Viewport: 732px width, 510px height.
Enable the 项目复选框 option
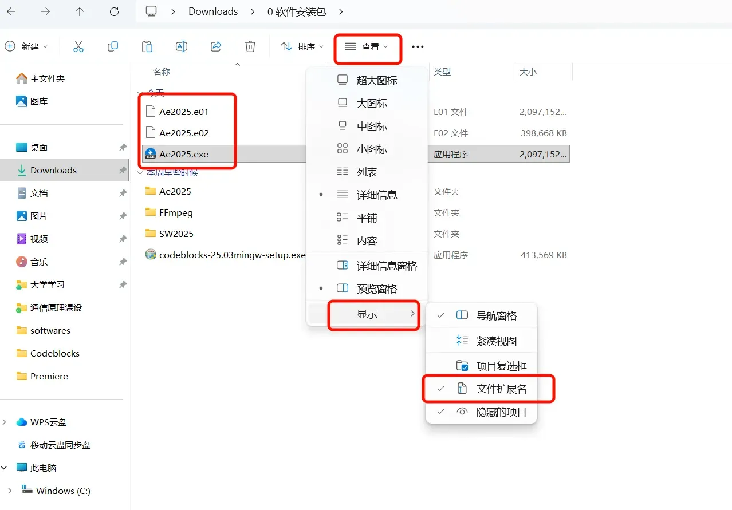pyautogui.click(x=501, y=366)
